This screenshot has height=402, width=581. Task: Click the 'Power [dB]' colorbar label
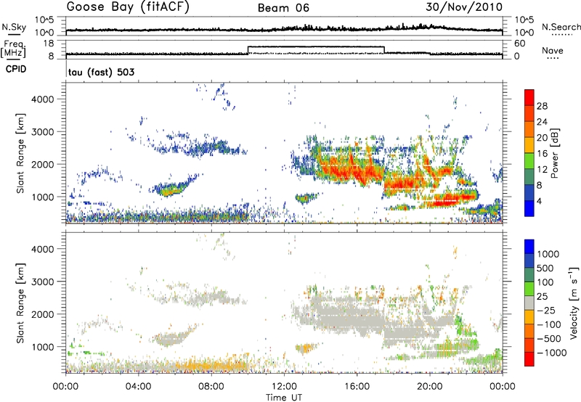coord(555,153)
